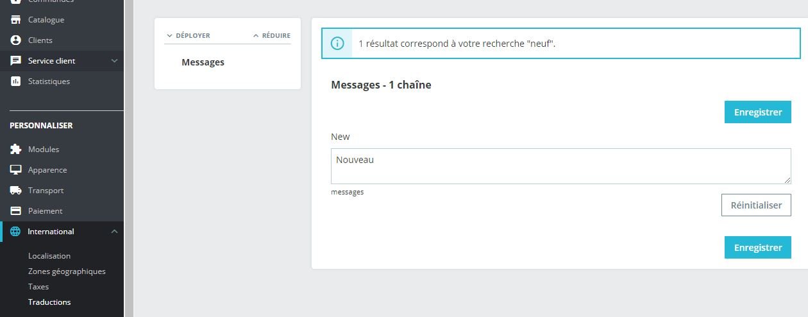Collapse all with the Réduire link
The height and width of the screenshot is (317, 808).
[x=272, y=36]
